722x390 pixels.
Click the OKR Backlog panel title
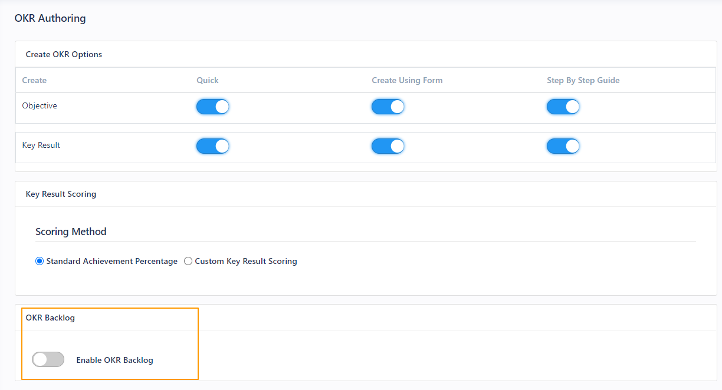click(50, 317)
